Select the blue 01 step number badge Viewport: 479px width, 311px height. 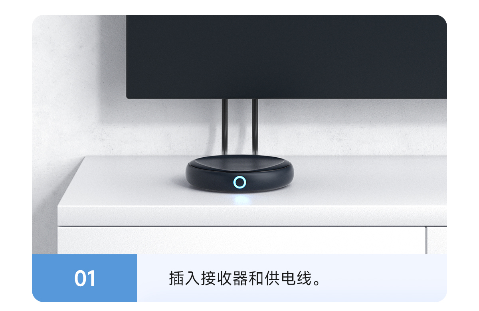point(85,278)
